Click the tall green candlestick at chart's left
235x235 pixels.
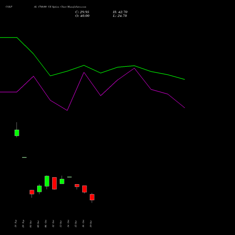[17, 133]
